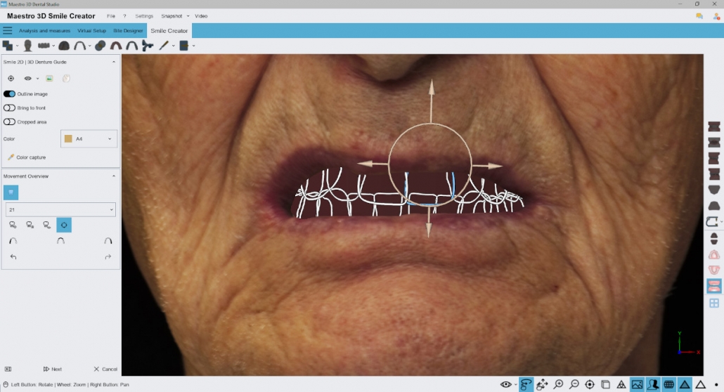Select the active circular manipulator mode button
724x392 pixels.
(x=64, y=225)
